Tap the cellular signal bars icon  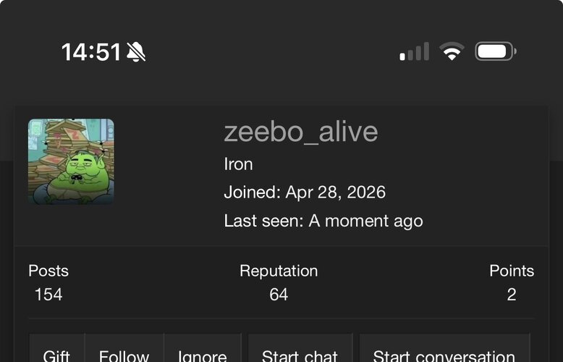(415, 51)
